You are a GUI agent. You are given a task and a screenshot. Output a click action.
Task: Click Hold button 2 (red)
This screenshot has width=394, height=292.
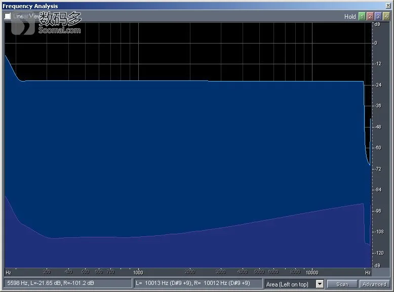click(x=370, y=17)
